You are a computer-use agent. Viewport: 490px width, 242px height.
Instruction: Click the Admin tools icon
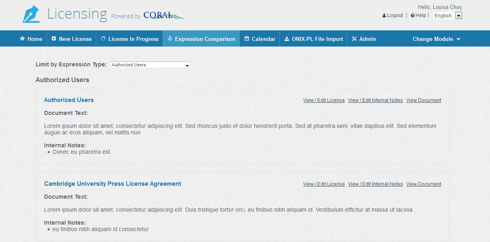354,39
